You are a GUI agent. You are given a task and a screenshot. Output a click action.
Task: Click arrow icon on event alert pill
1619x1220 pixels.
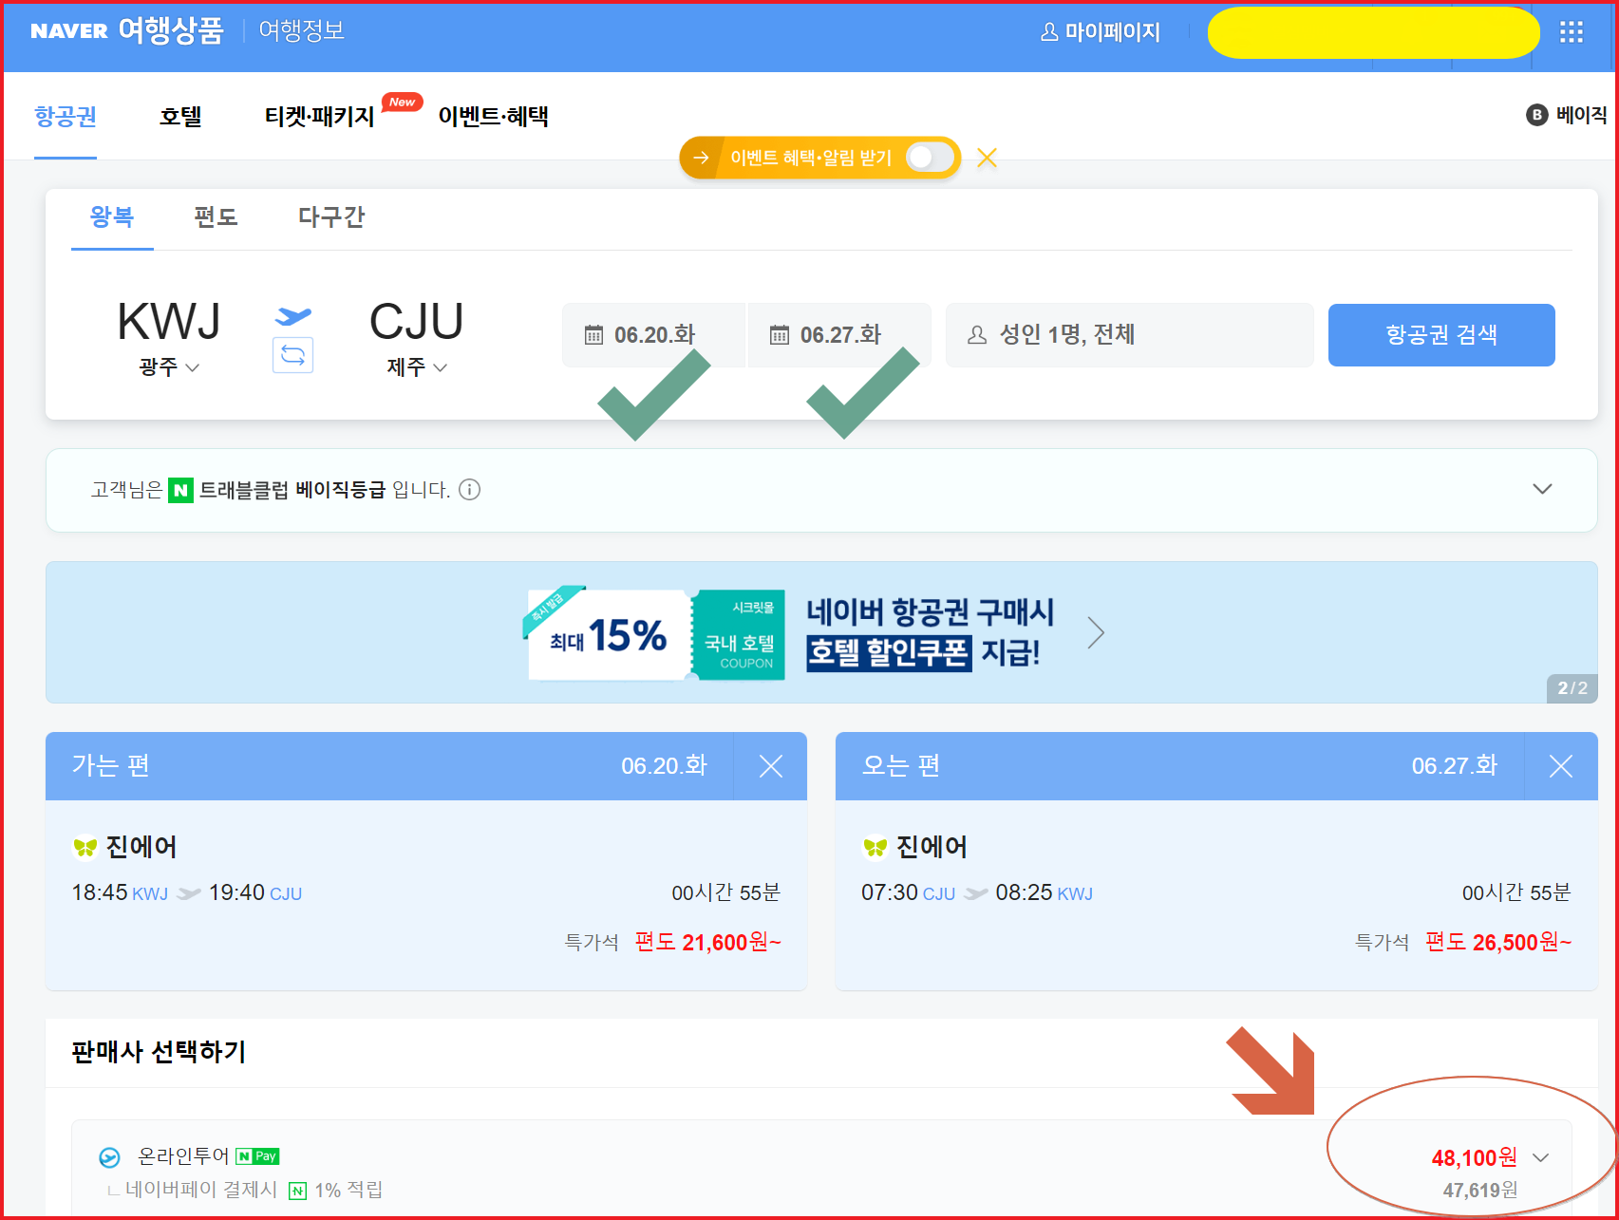701,158
